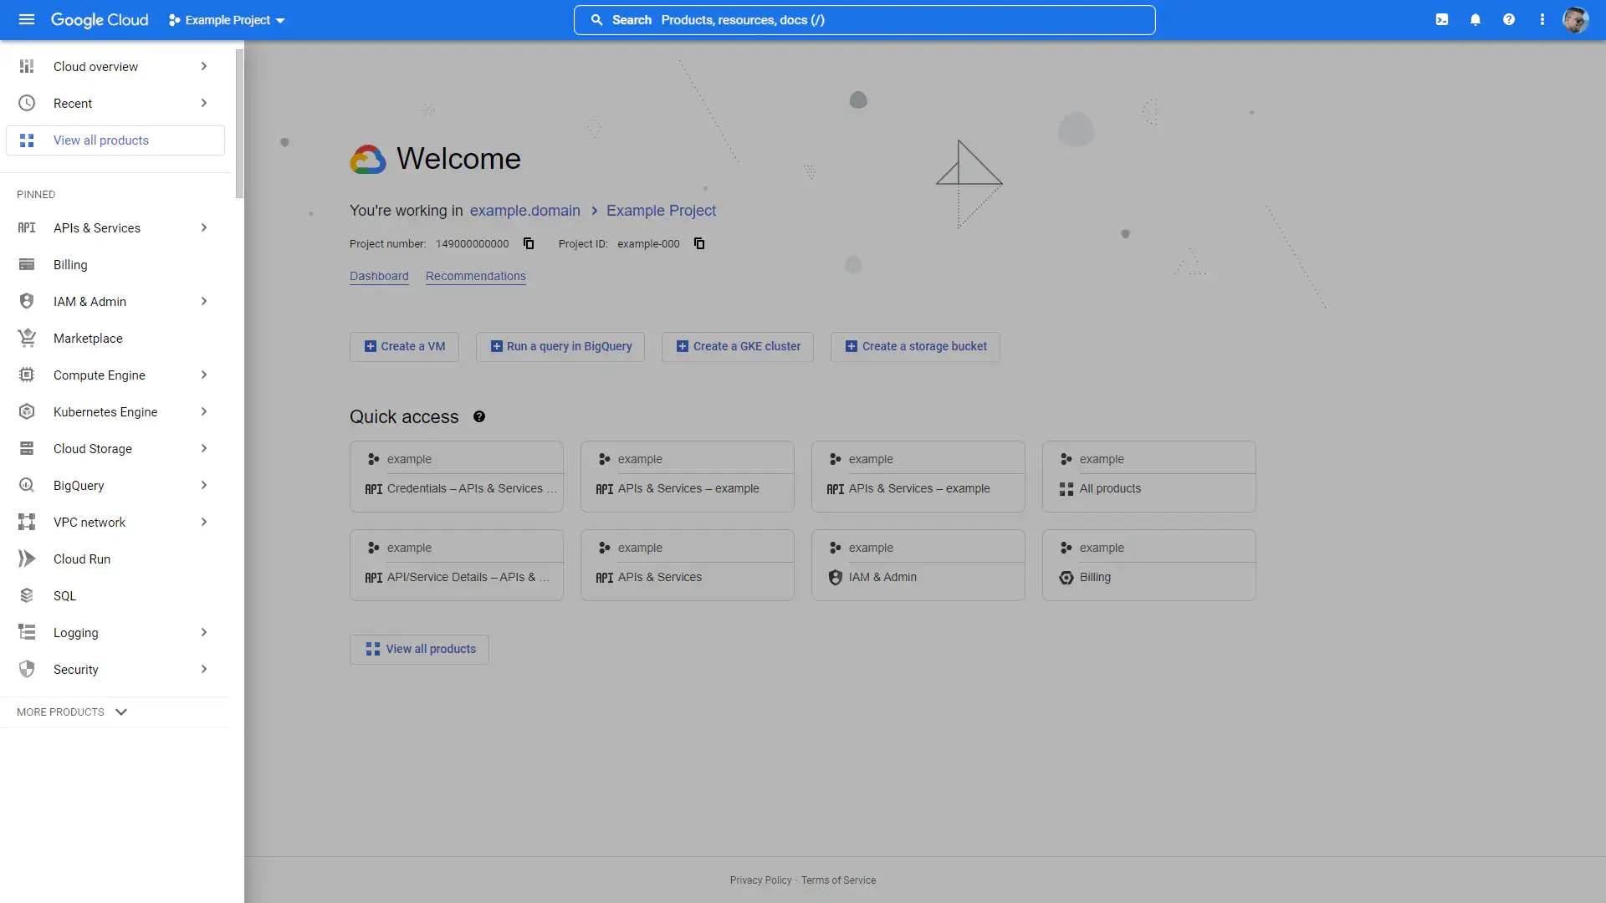The width and height of the screenshot is (1606, 903).
Task: Switch to the Dashboard tab
Action: click(x=379, y=276)
